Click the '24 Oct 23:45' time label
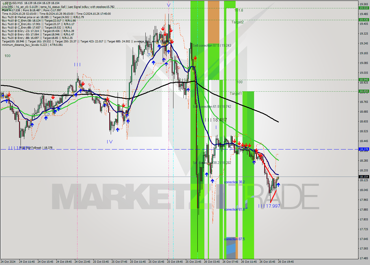The width and height of the screenshot is (370, 265). (82, 262)
